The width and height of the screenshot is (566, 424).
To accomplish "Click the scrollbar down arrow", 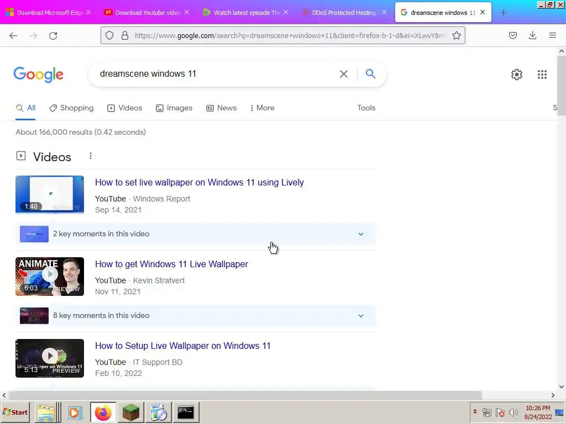I will click(x=562, y=386).
